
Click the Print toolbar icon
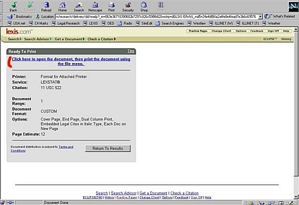(x=112, y=6)
